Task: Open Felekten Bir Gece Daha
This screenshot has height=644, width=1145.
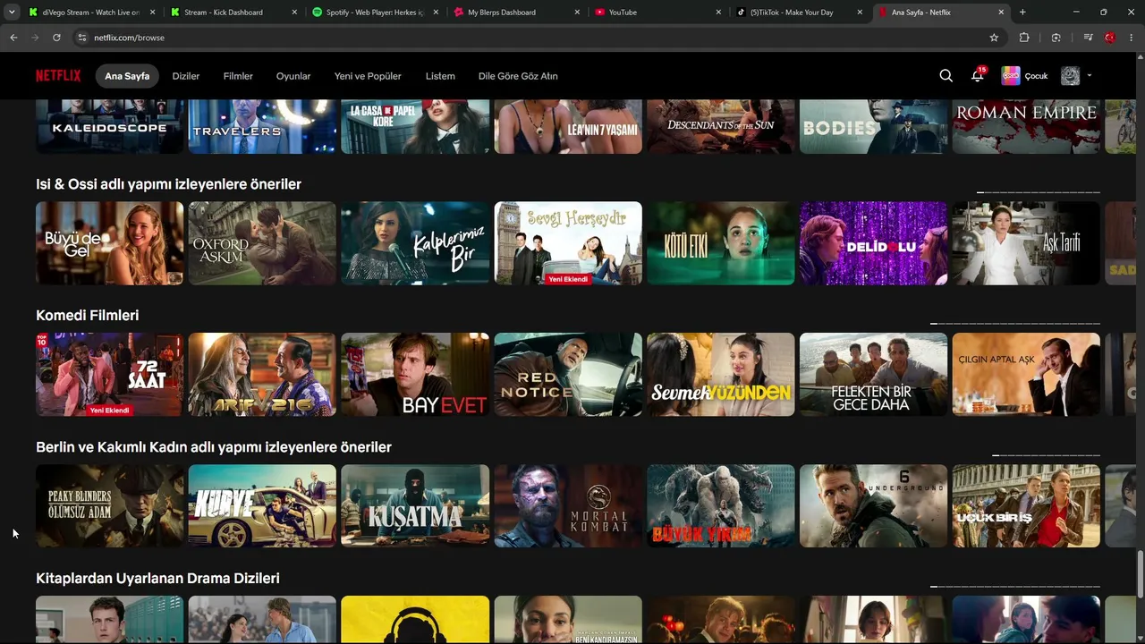Action: [873, 375]
